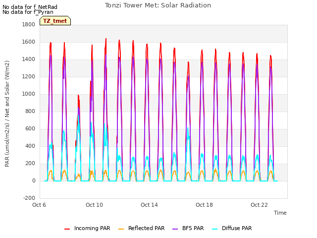317x238 pixels.
Task: Click the cyan Diffuse PAR legend swatch
Action: click(214, 229)
